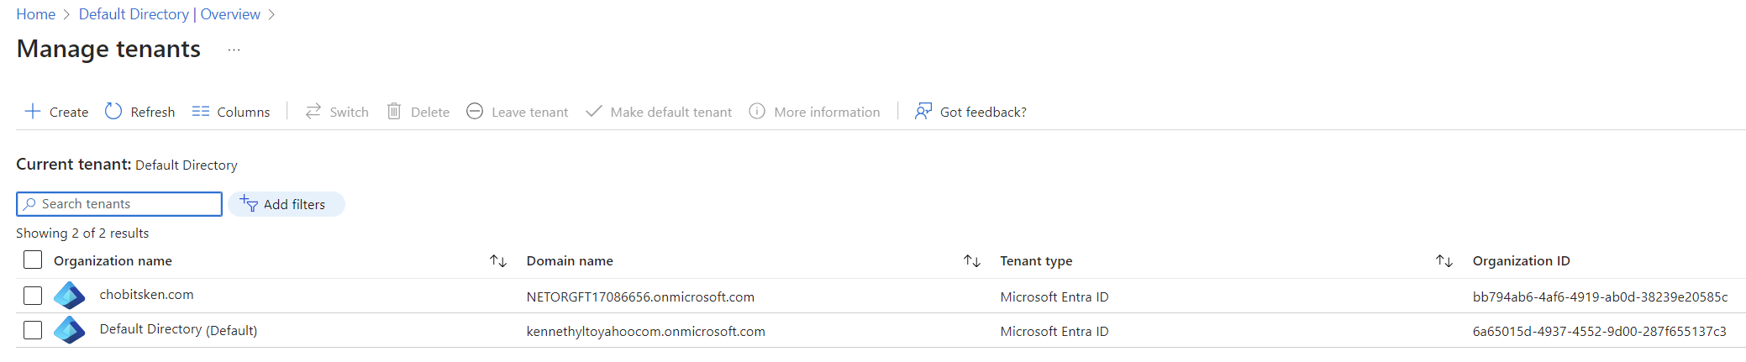Click the Showing 2 of 2 results text
Image resolution: width=1746 pixels, height=362 pixels.
(x=82, y=233)
